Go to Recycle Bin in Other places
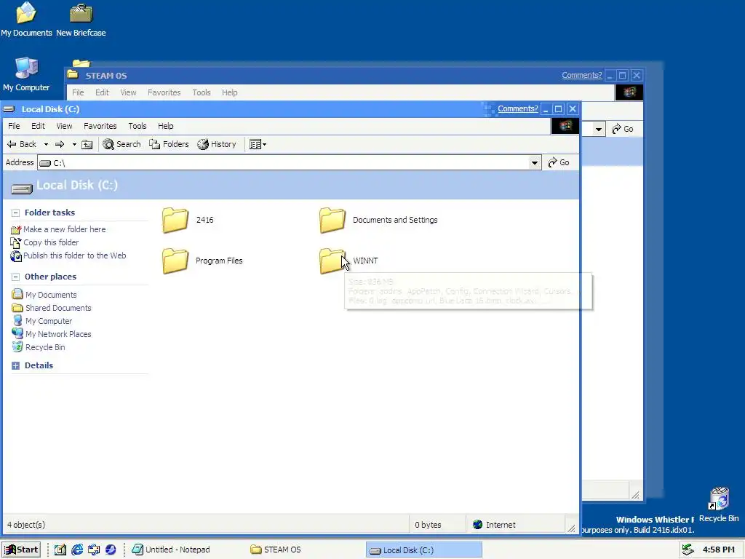 click(39, 347)
